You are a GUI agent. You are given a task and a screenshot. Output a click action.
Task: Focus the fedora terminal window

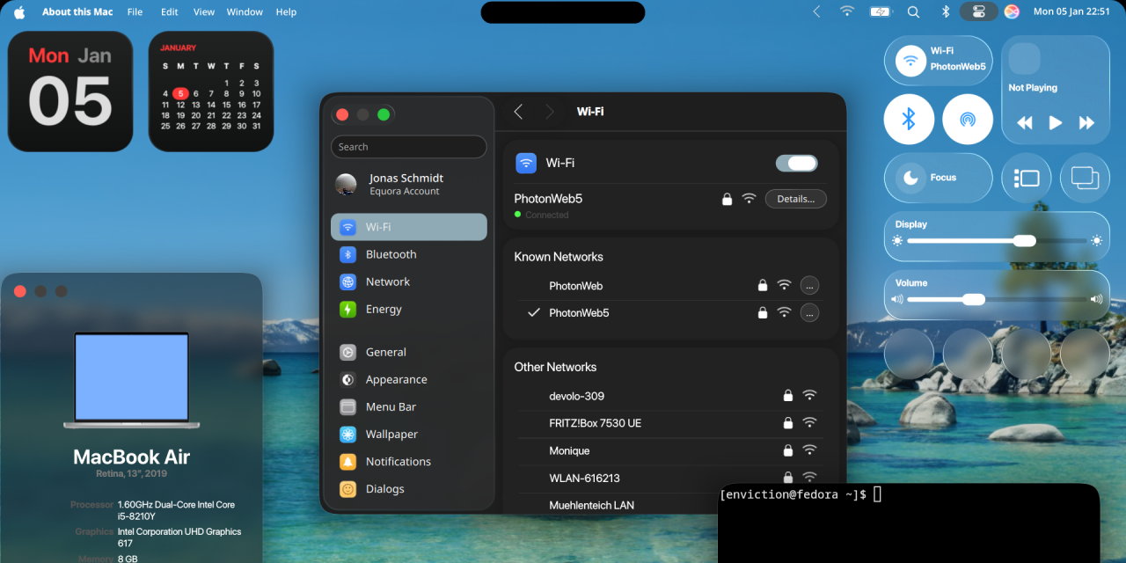[909, 523]
